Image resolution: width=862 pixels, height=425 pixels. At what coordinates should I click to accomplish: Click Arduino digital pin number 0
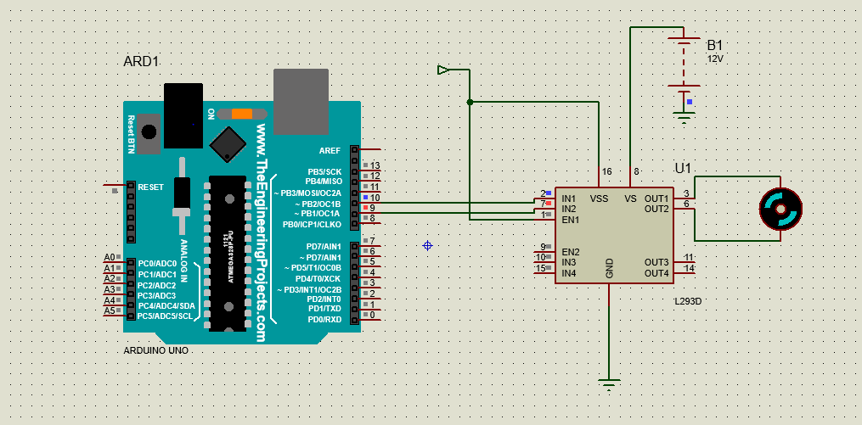point(372,315)
